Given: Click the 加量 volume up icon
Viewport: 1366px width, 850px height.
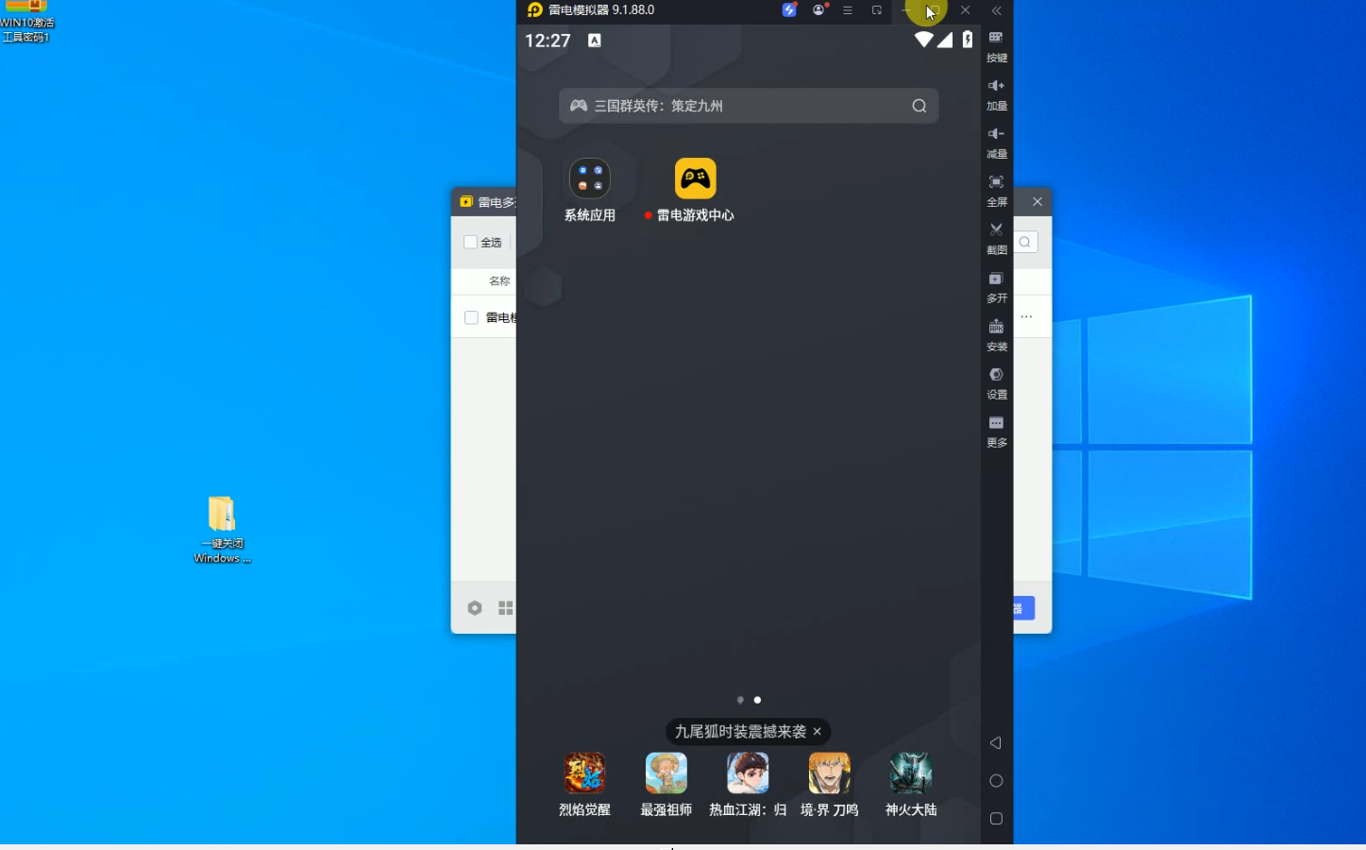Looking at the screenshot, I should (996, 92).
